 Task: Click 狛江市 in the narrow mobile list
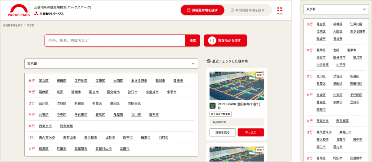point(358,58)
